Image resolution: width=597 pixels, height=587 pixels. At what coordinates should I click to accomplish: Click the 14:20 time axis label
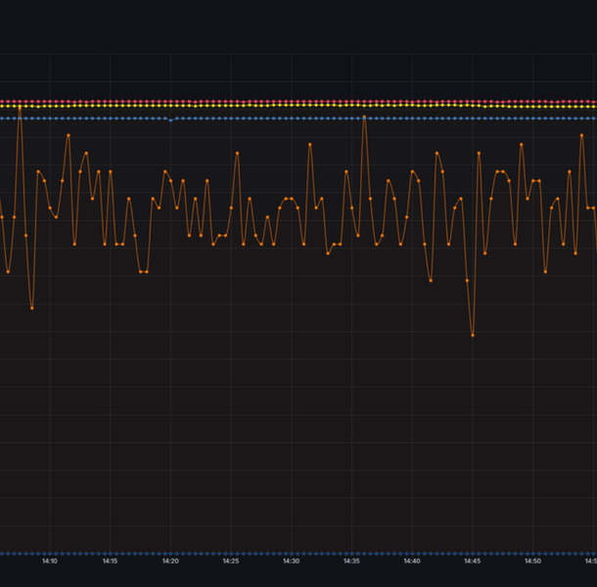[x=170, y=562]
